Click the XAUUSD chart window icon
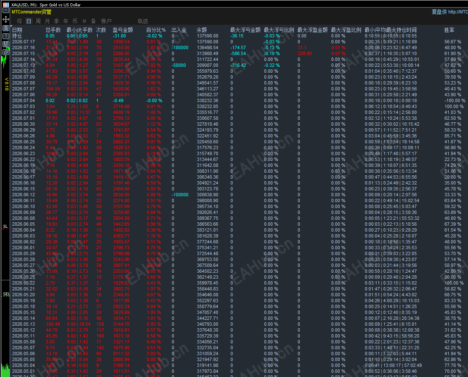 click(6, 5)
